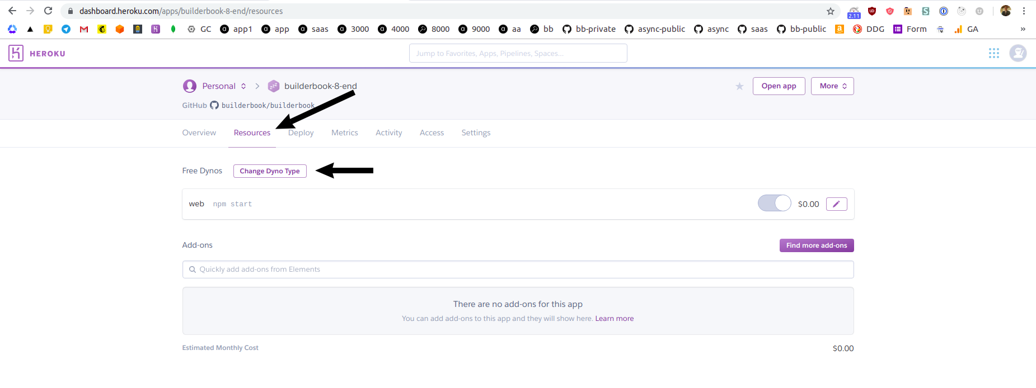This screenshot has height=388, width=1036.
Task: Open the GA analytics bookmark
Action: pyautogui.click(x=966, y=29)
